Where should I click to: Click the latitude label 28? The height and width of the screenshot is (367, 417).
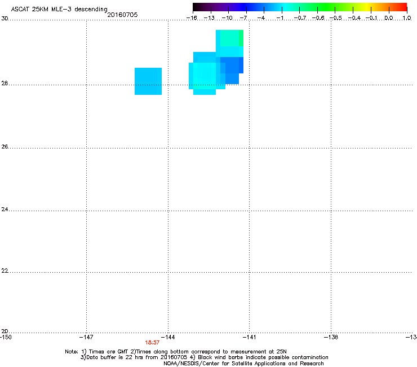(5, 83)
